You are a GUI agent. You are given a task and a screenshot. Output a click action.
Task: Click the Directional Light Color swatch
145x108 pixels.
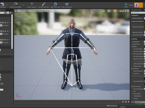(144, 54)
